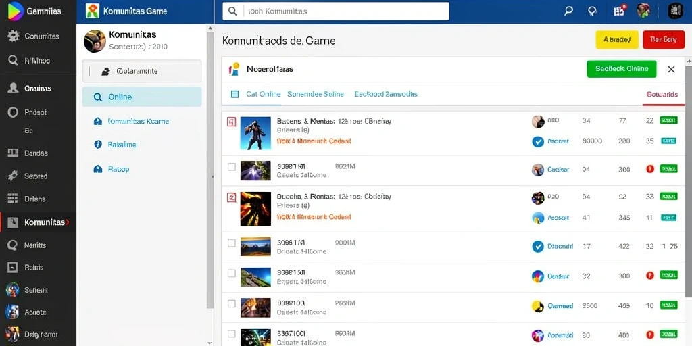
Task: Click orange YOKA link under Duceito & Rentas
Action: click(314, 217)
